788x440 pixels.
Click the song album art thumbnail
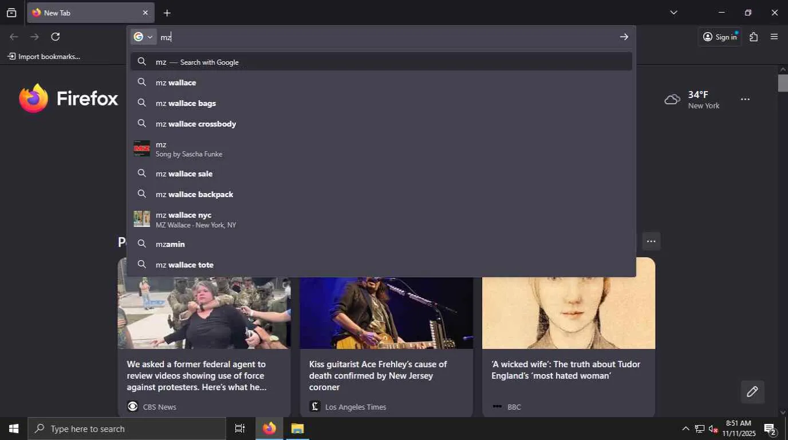pyautogui.click(x=141, y=149)
